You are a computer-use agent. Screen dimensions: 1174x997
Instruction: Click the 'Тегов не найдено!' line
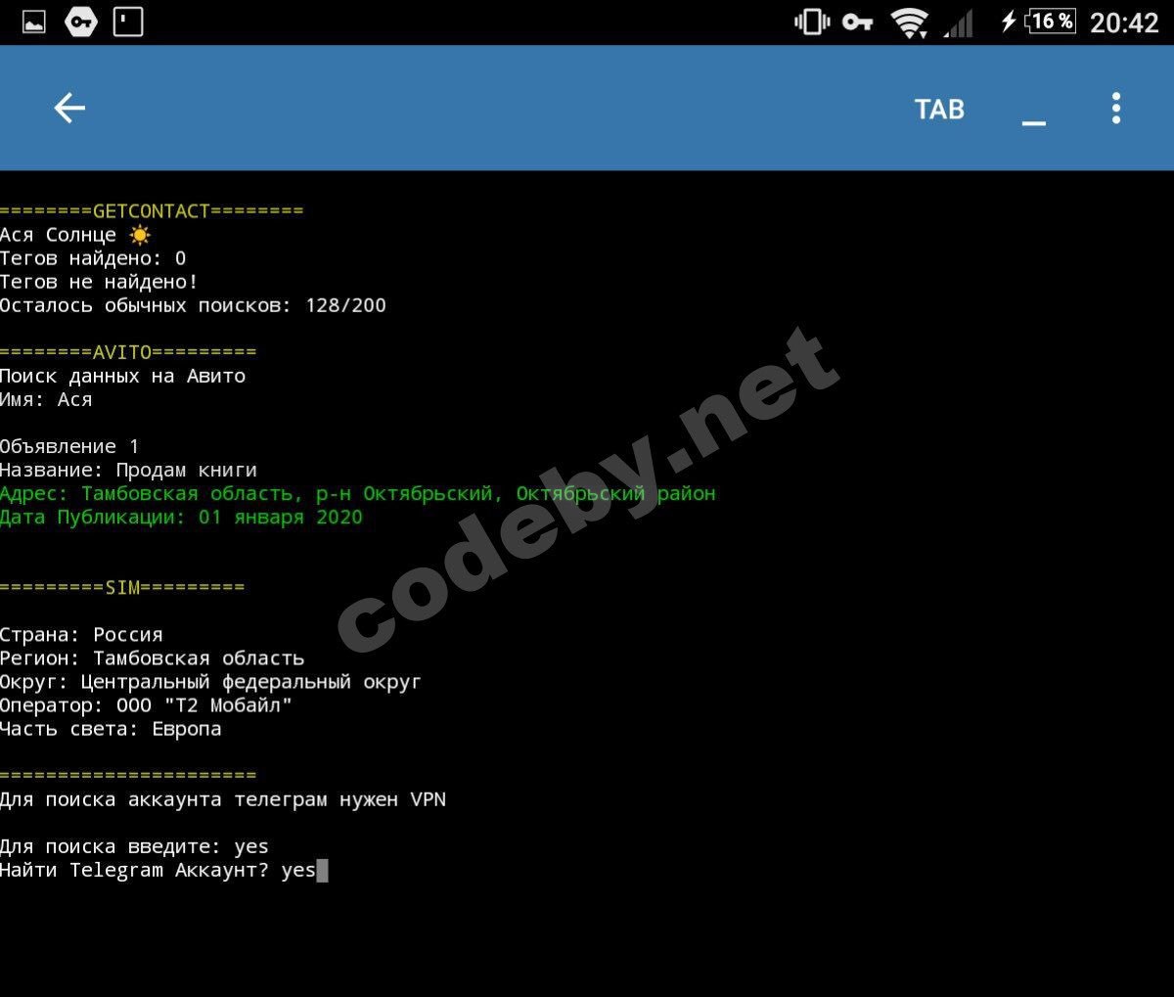[x=99, y=282]
